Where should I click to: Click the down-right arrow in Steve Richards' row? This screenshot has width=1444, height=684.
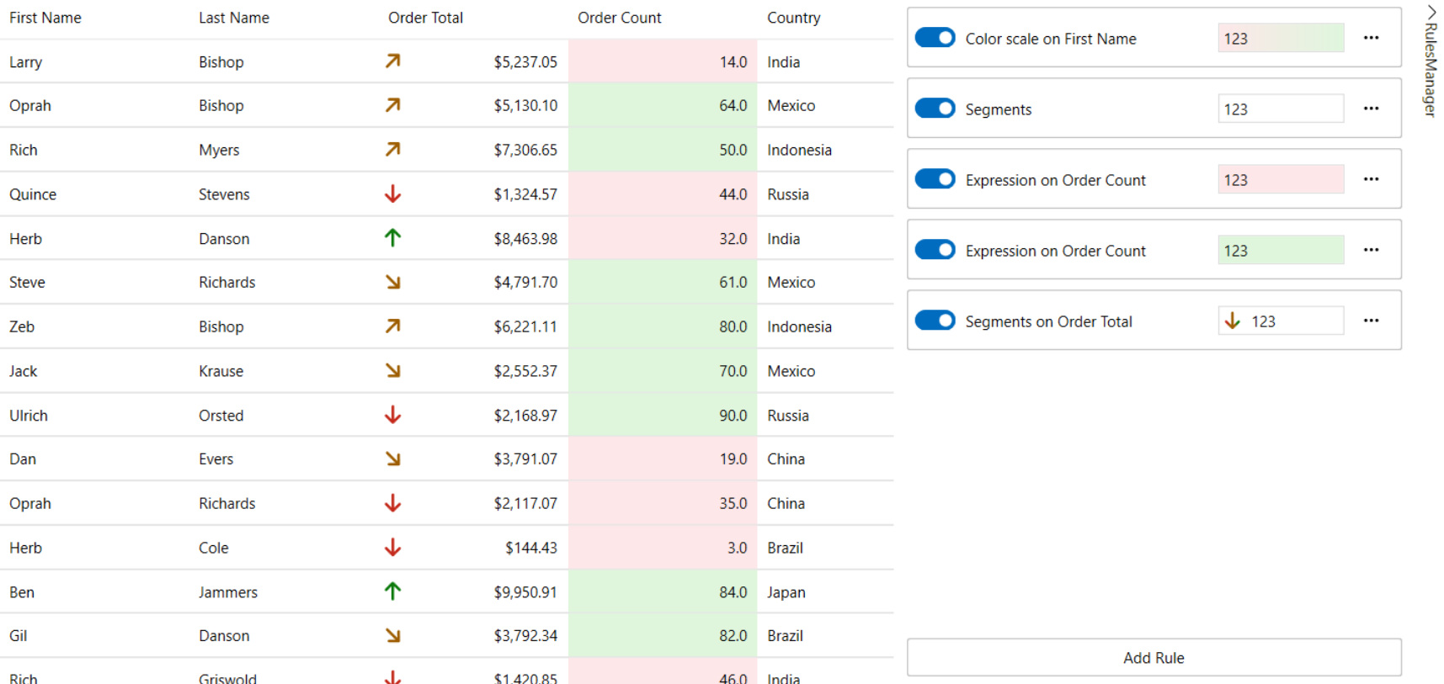pyautogui.click(x=392, y=283)
